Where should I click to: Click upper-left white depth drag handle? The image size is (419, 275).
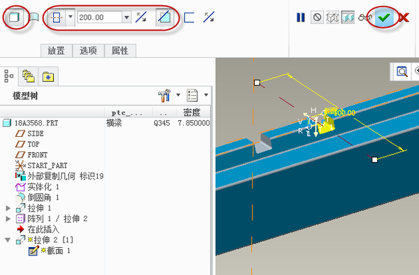tap(257, 82)
